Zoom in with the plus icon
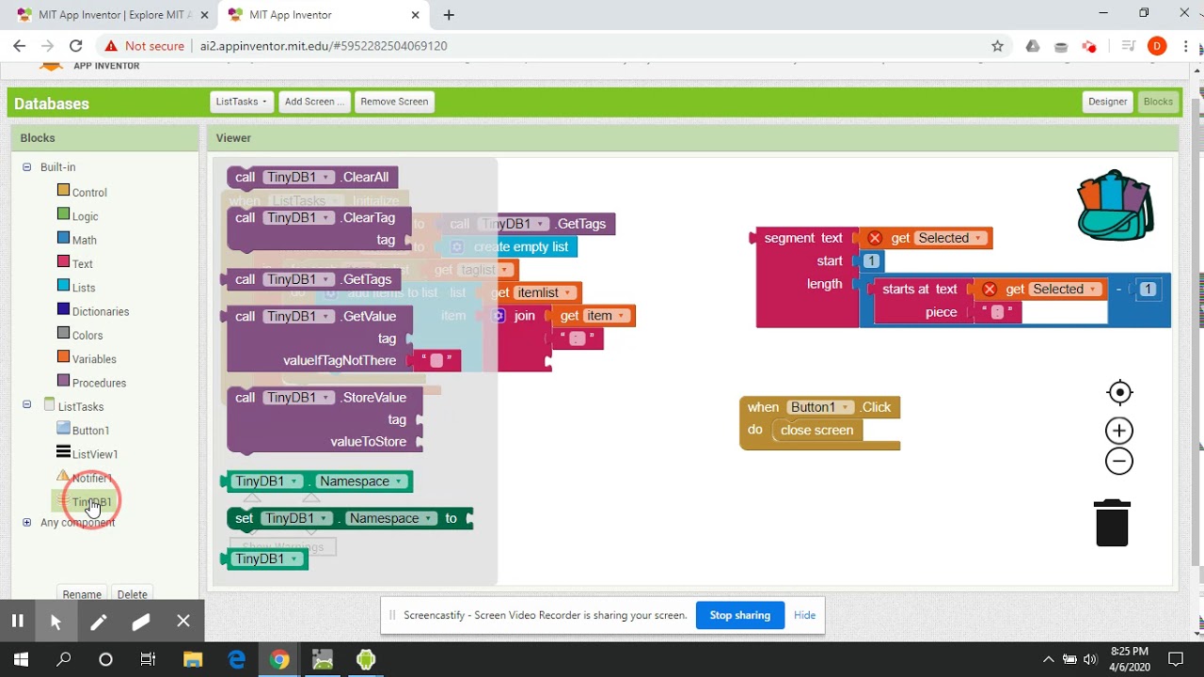This screenshot has height=677, width=1204. point(1119,431)
